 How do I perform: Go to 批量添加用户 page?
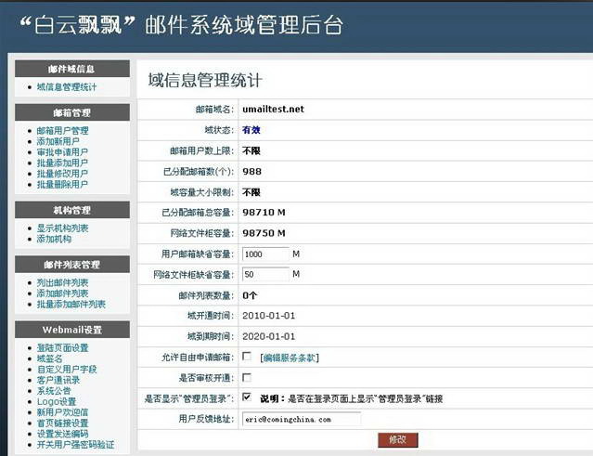point(62,163)
